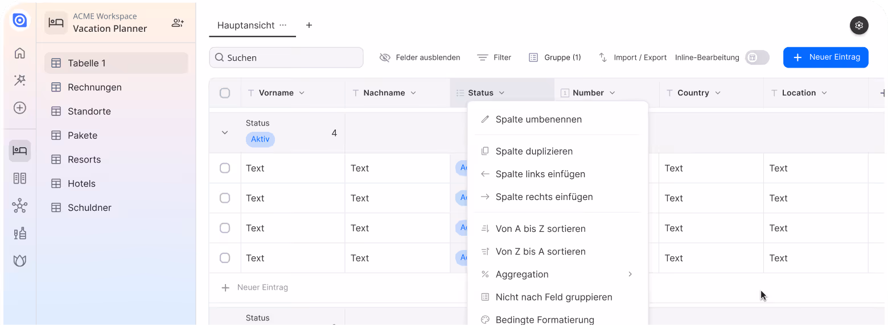Viewport: 888px width, 325px height.
Task: Click the left arrow icon for Spalte links einfügen
Action: click(x=485, y=174)
